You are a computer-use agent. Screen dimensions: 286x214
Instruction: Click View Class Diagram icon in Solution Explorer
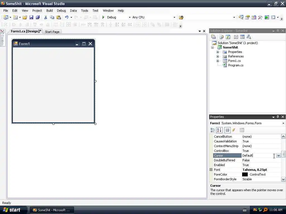tap(249, 37)
